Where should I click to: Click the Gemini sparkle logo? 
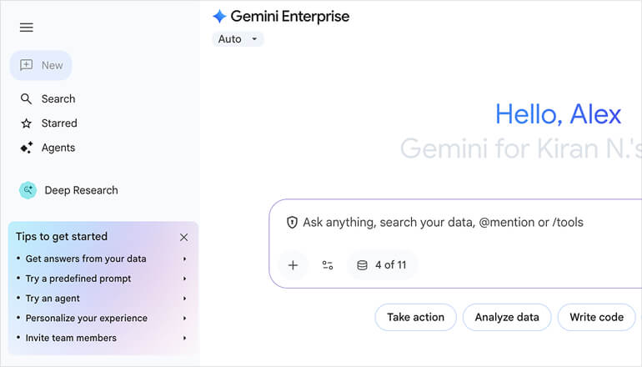(x=219, y=17)
